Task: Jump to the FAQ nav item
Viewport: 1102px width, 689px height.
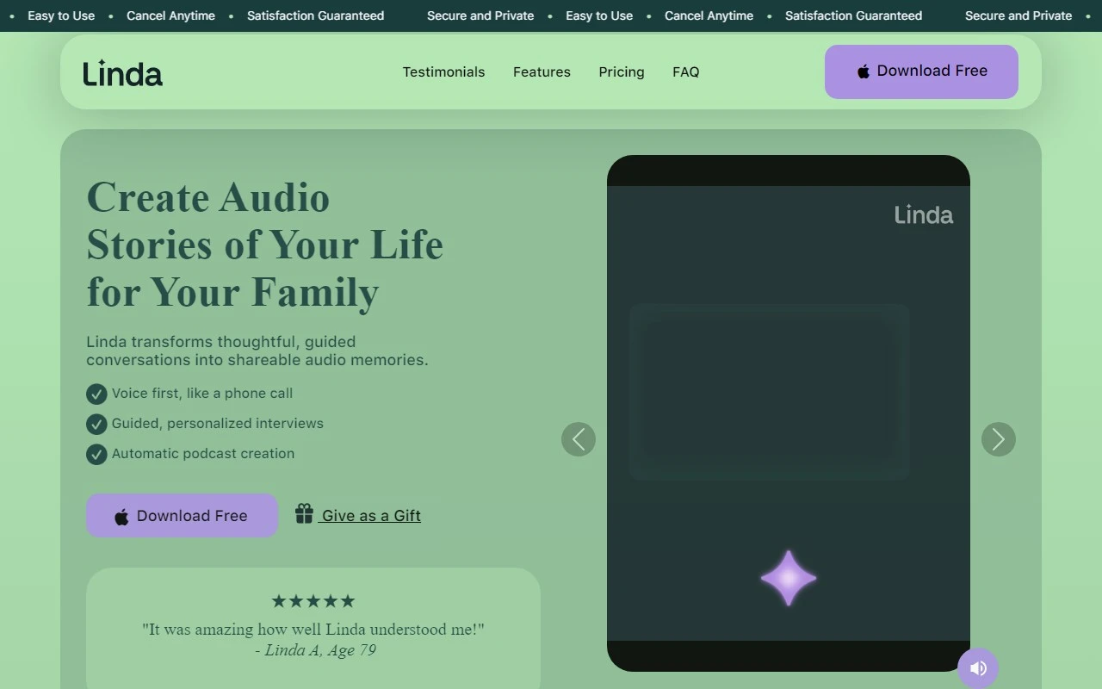Action: point(685,72)
